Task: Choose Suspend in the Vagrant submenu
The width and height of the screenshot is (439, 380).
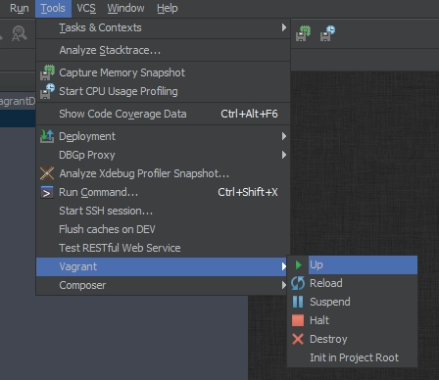Action: pos(353,302)
